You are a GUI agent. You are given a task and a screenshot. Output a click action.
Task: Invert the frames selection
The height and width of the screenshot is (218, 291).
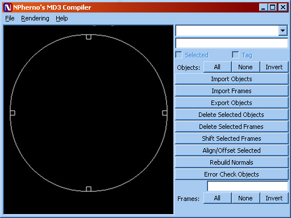(x=274, y=198)
